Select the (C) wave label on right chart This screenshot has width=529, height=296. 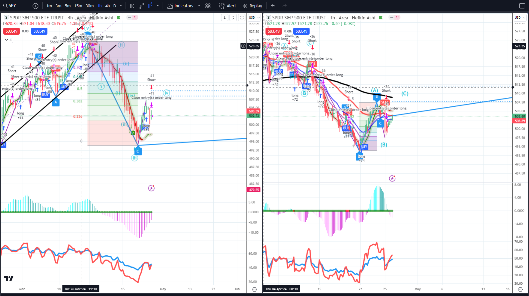(405, 94)
